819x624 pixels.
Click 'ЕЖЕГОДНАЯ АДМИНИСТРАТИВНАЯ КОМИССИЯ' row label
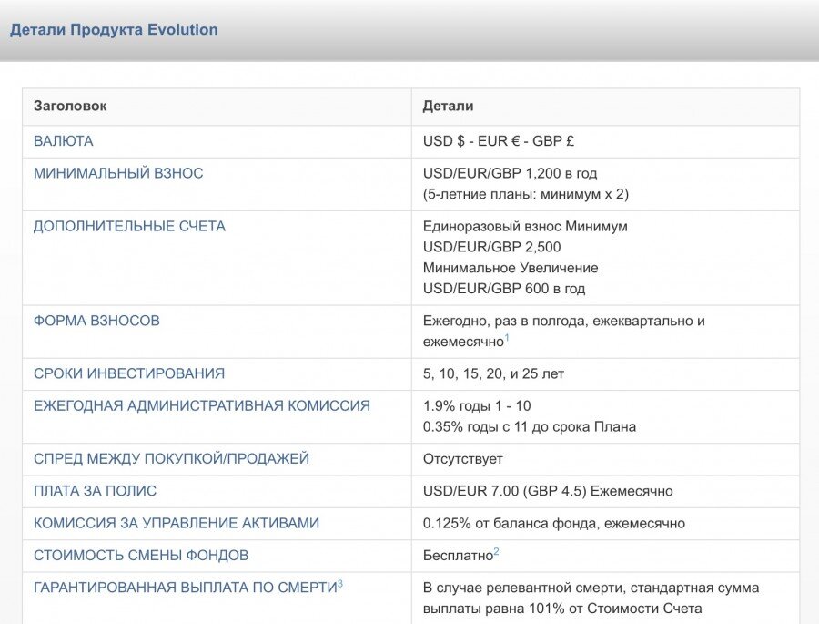202,406
